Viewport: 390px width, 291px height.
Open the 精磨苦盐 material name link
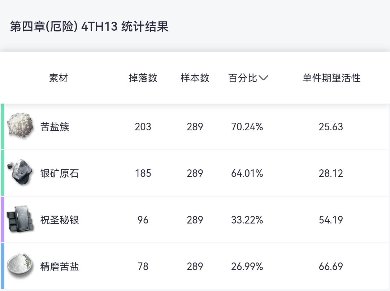60,266
